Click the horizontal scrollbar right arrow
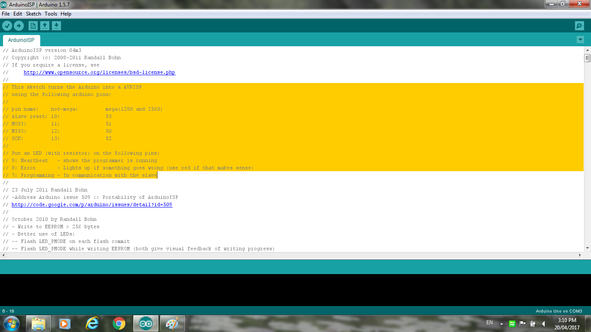Viewport: 591px width, 332px height. click(580, 255)
